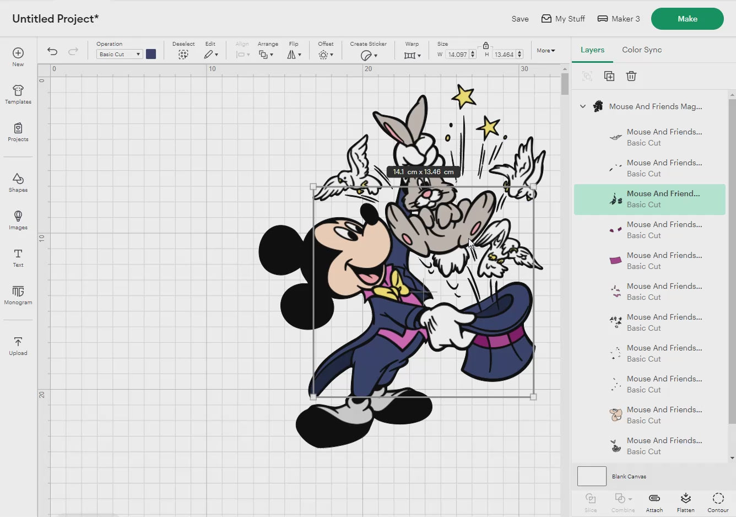Viewport: 736px width, 517px height.
Task: Click the Blank Canvas swatch
Action: tap(592, 476)
